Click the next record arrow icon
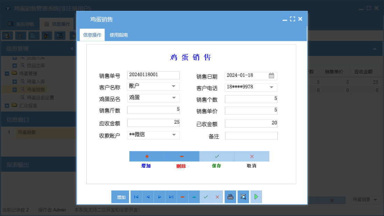Viewport: 384px width, 216px height. pyautogui.click(x=159, y=197)
